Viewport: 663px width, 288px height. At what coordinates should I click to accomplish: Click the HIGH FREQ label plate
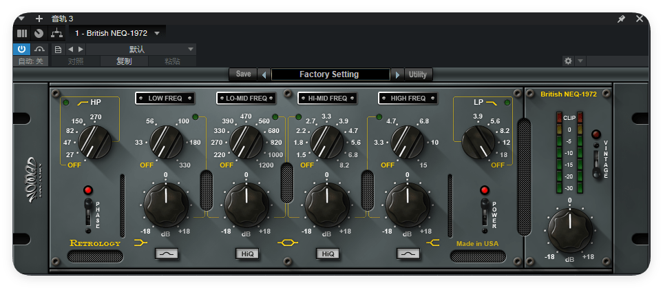408,98
